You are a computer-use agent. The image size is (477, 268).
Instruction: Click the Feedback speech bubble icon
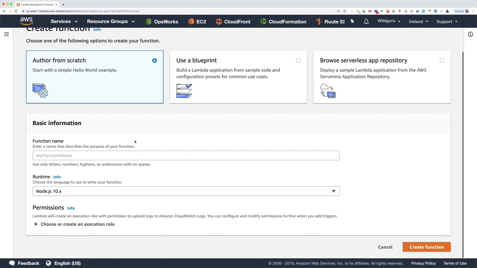[x=12, y=263]
